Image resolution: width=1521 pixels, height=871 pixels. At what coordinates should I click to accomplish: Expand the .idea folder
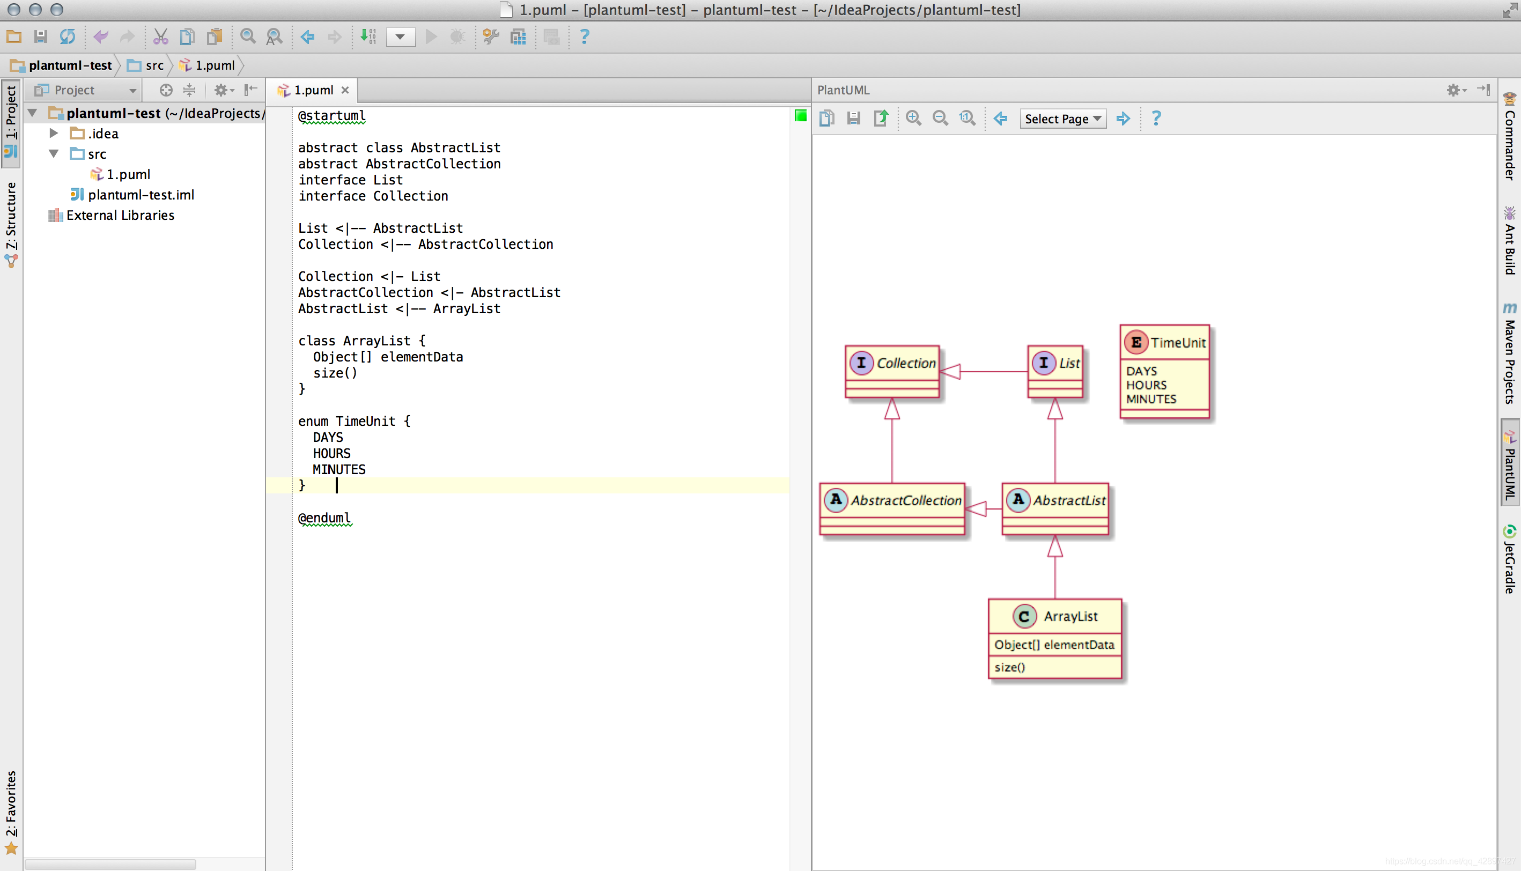tap(53, 133)
